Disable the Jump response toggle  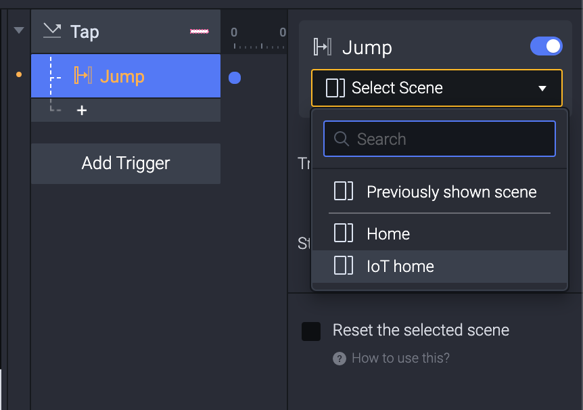pyautogui.click(x=546, y=46)
